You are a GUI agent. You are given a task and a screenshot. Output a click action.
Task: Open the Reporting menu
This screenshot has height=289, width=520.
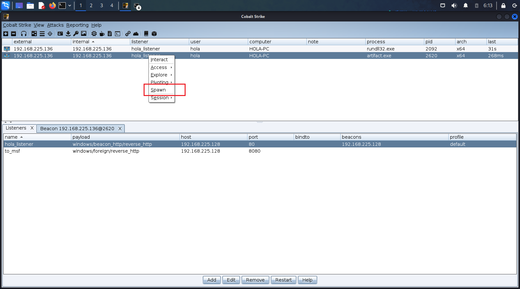[x=77, y=25]
